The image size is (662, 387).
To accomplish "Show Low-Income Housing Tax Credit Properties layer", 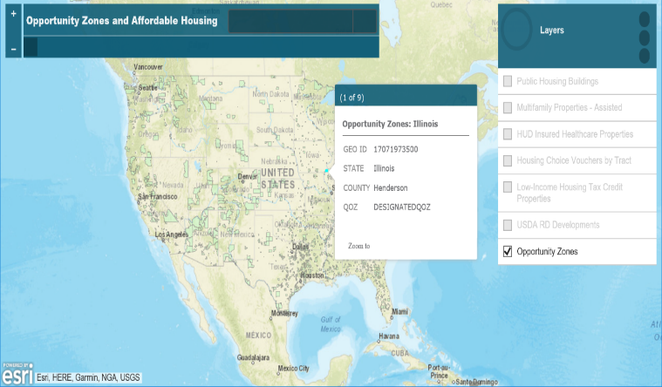I will (508, 188).
